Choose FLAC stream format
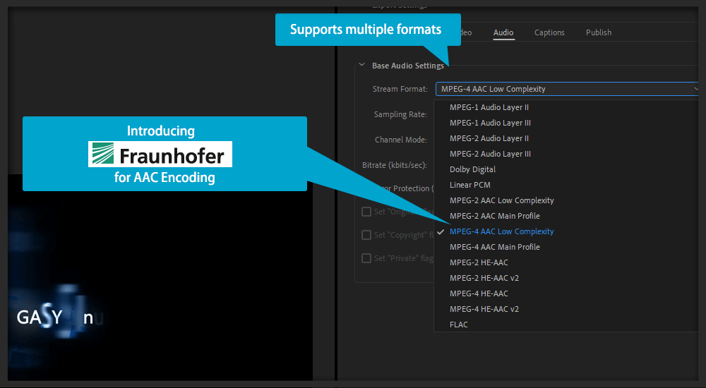The width and height of the screenshot is (706, 388). pyautogui.click(x=458, y=325)
